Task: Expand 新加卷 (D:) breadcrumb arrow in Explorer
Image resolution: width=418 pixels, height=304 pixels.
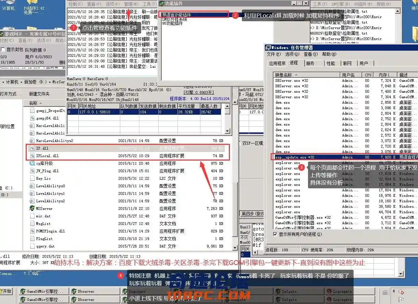Action: pos(49,82)
